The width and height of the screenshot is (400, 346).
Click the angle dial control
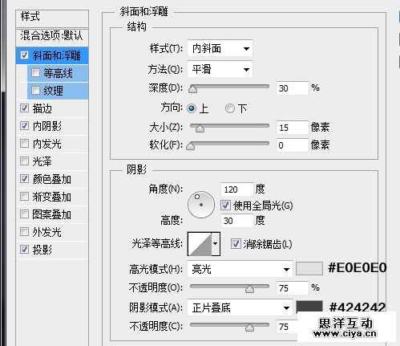coord(201,205)
